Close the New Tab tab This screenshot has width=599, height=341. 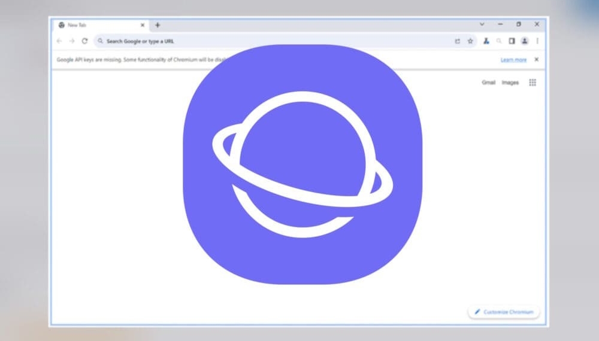(x=143, y=25)
